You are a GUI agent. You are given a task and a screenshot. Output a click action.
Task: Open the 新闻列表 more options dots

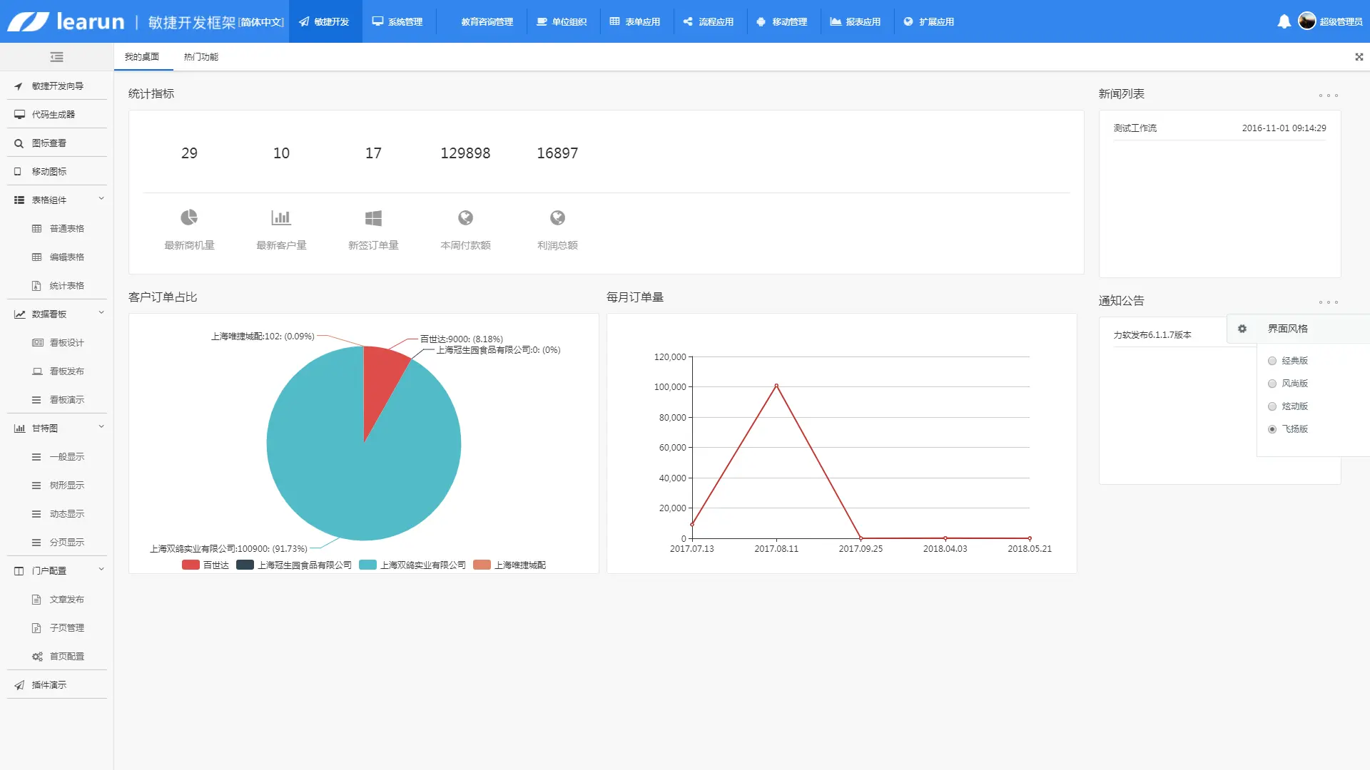(1328, 96)
